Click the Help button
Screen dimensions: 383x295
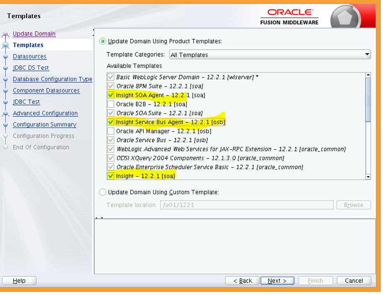coord(19,281)
